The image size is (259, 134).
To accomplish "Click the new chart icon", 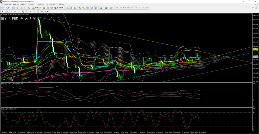I will (3, 8).
